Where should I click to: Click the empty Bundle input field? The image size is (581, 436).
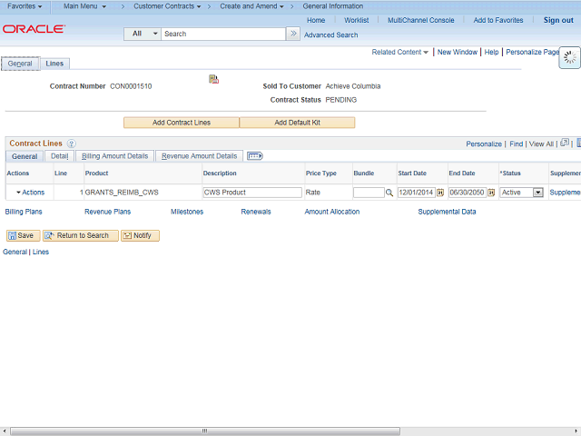click(369, 193)
